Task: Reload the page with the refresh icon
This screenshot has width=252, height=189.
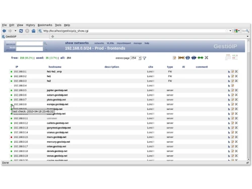Action: 21,31
